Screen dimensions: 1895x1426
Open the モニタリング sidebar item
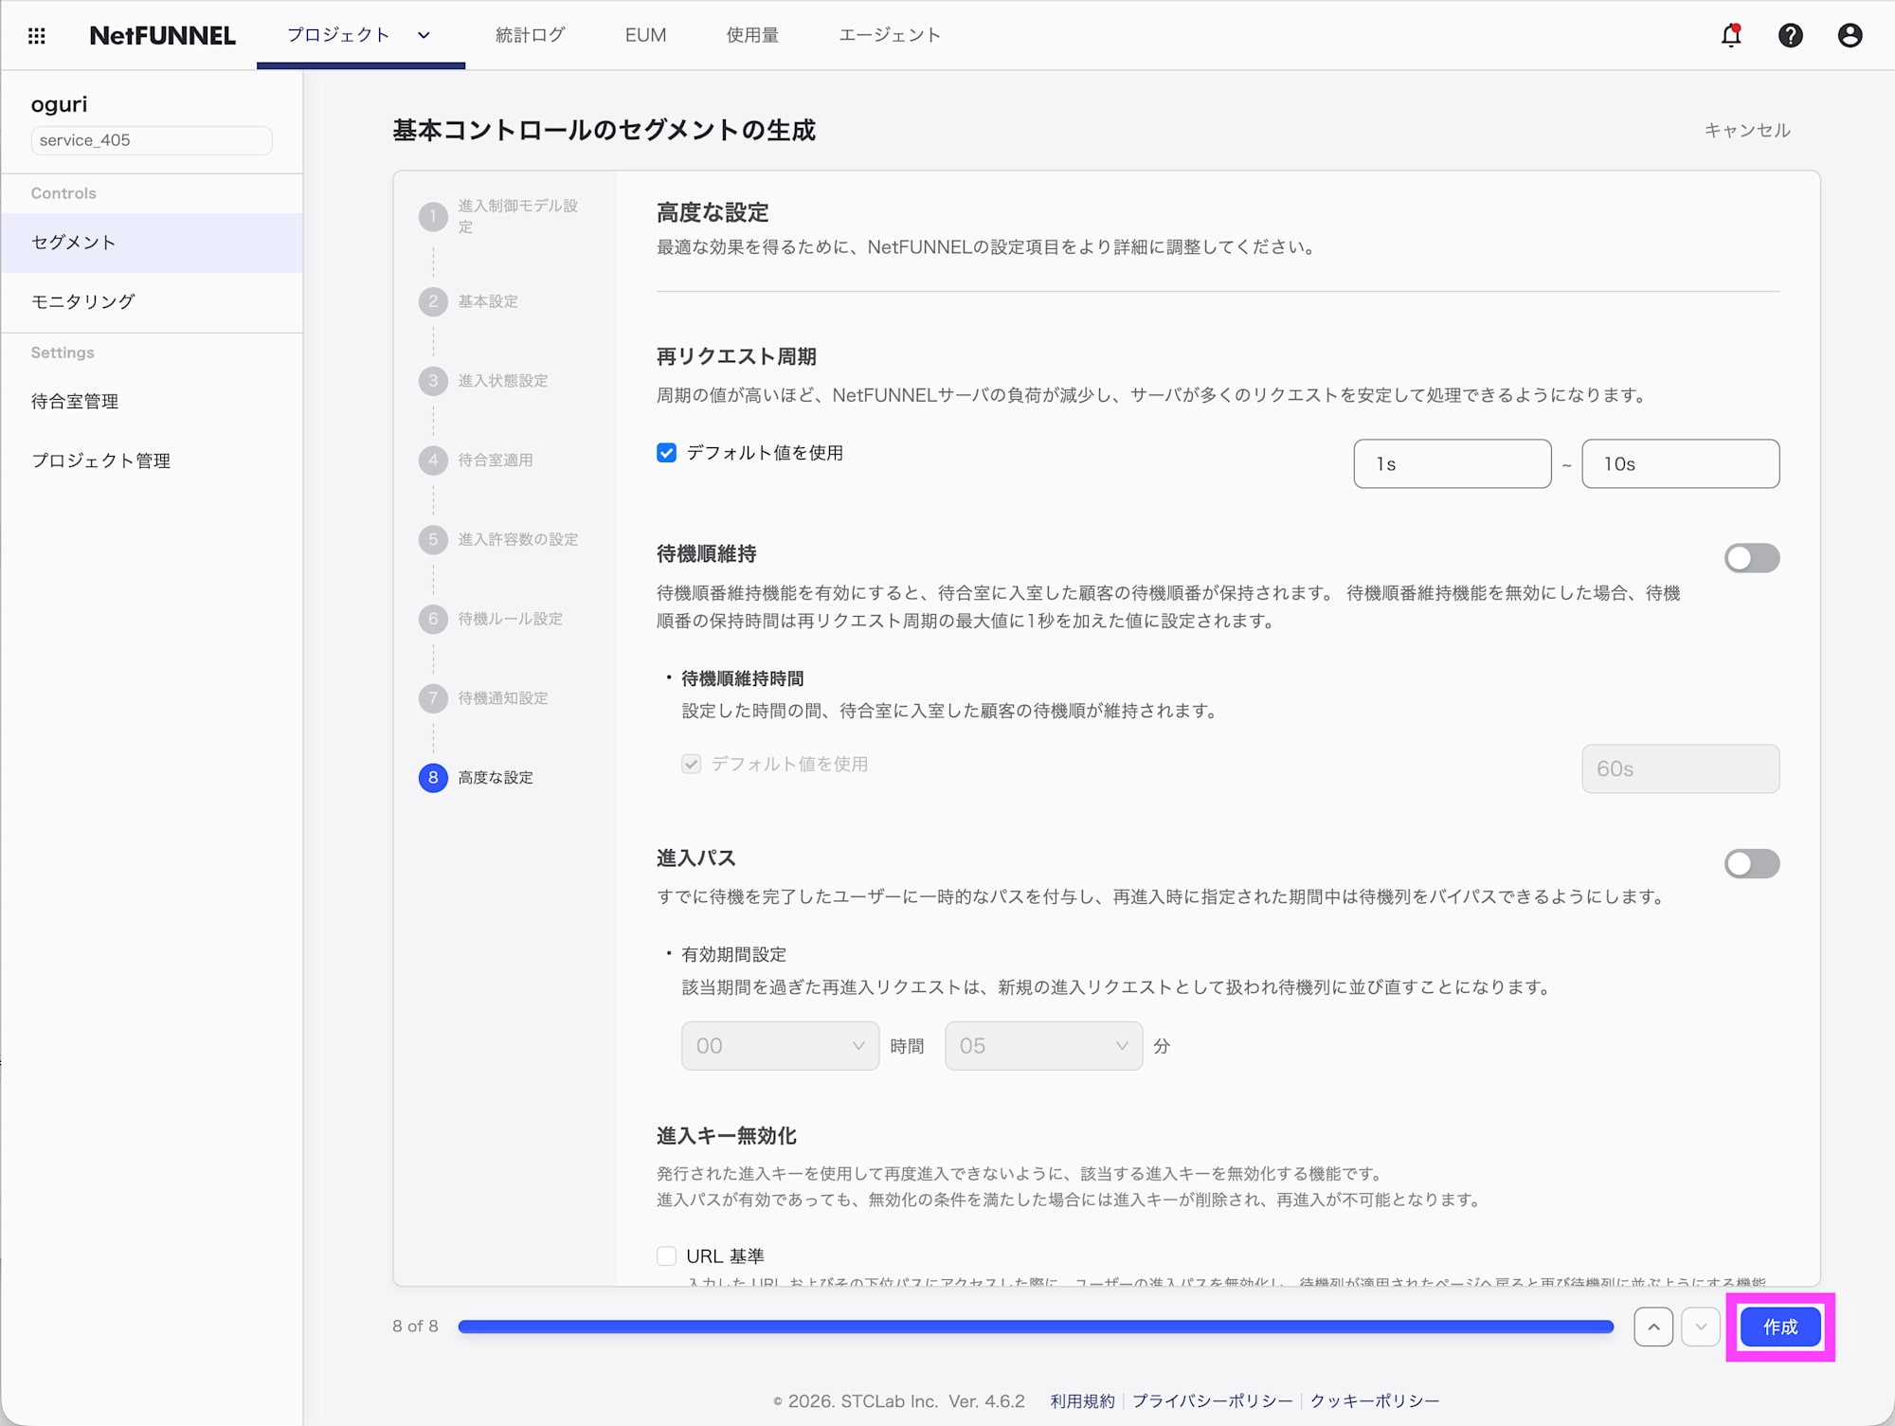tap(82, 301)
